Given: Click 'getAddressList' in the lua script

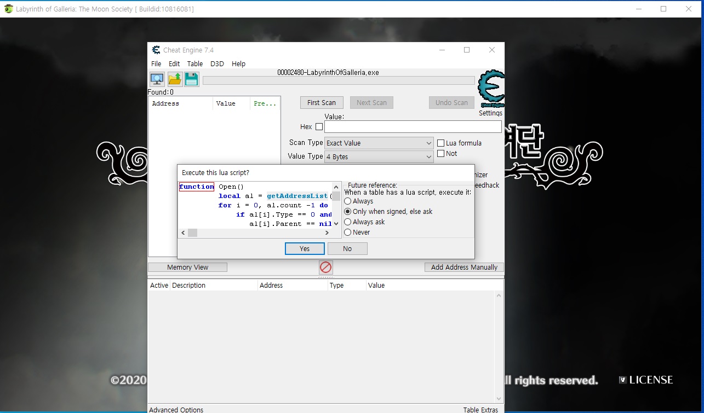Looking at the screenshot, I should tap(297, 196).
